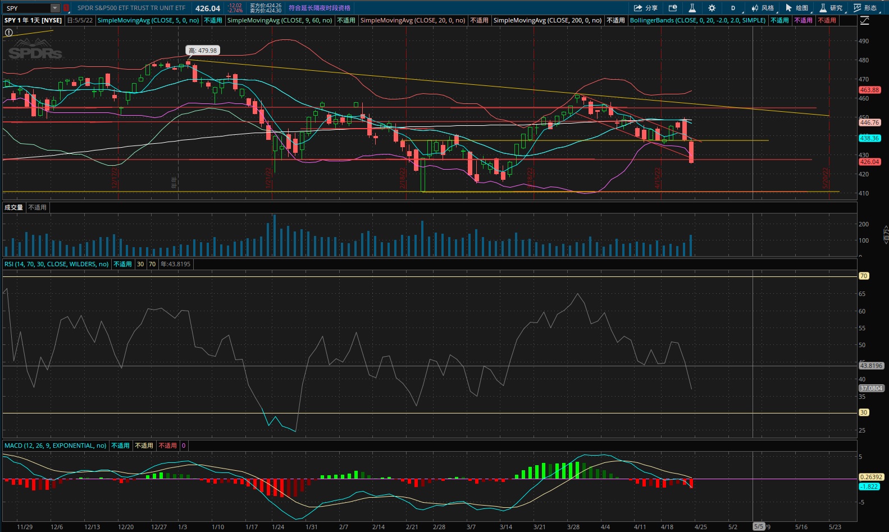Image resolution: width=889 pixels, height=532 pixels.
Task: Open the 绘图 drawing tools menu
Action: pyautogui.click(x=797, y=8)
